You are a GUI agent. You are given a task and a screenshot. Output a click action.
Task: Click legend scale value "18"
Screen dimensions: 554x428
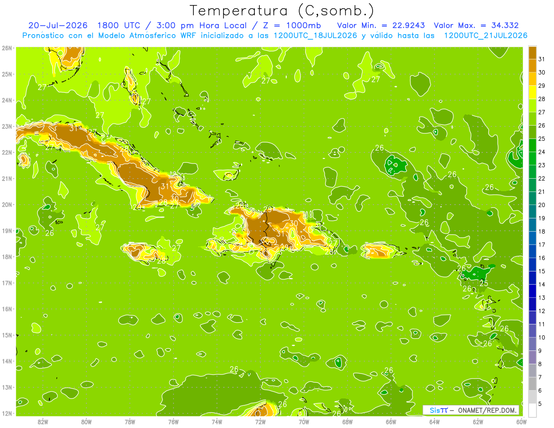(x=542, y=231)
